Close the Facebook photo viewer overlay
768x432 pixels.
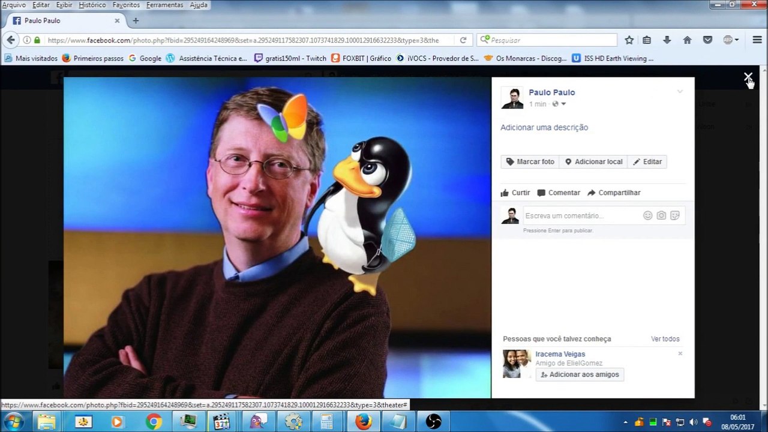(748, 77)
